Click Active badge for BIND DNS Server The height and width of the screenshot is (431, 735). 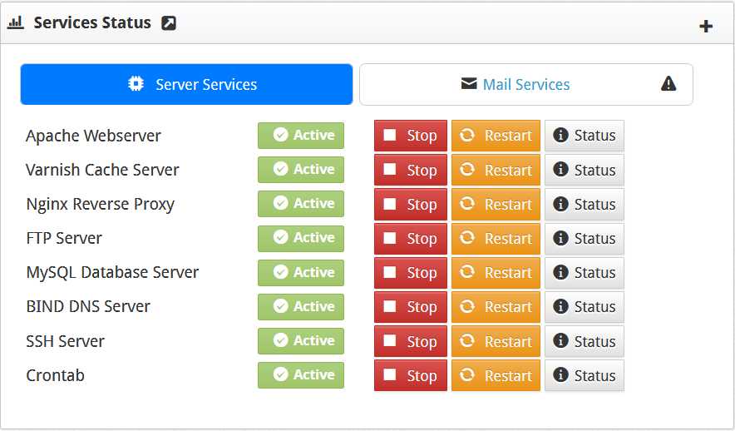coord(301,307)
